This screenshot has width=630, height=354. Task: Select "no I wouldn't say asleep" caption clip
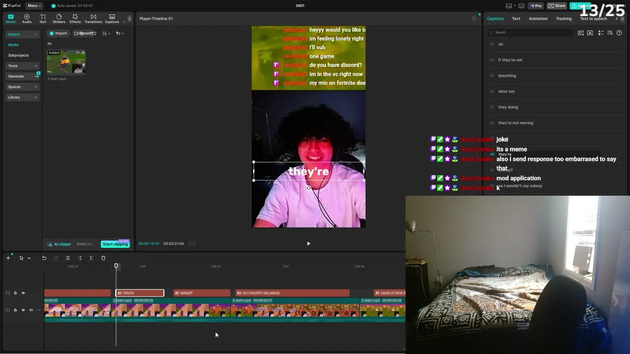[x=292, y=293]
